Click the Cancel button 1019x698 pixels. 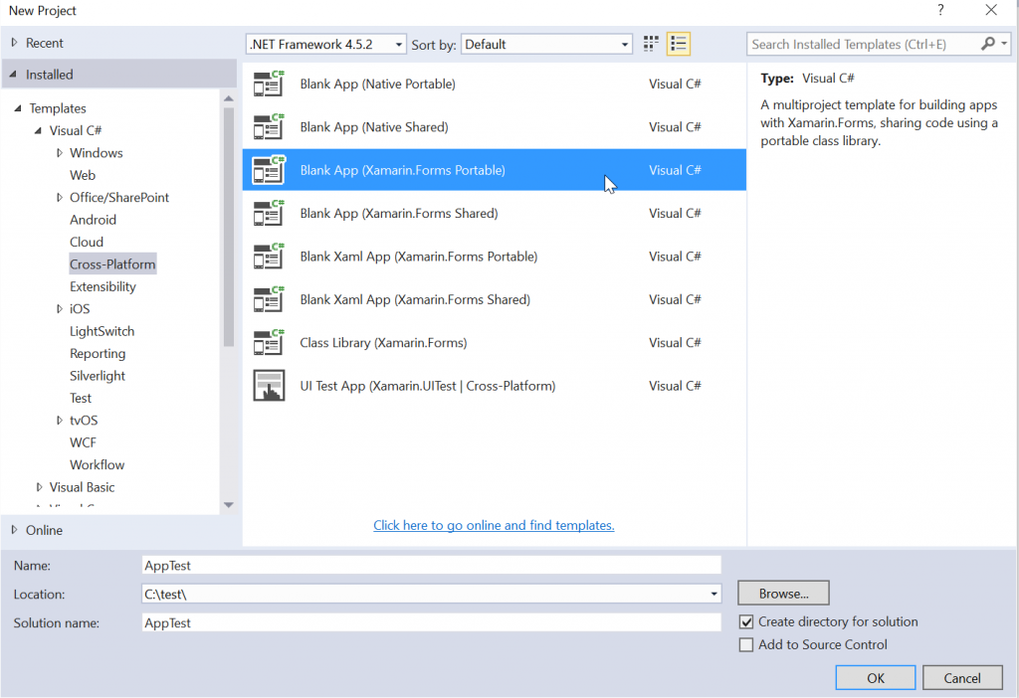962,678
